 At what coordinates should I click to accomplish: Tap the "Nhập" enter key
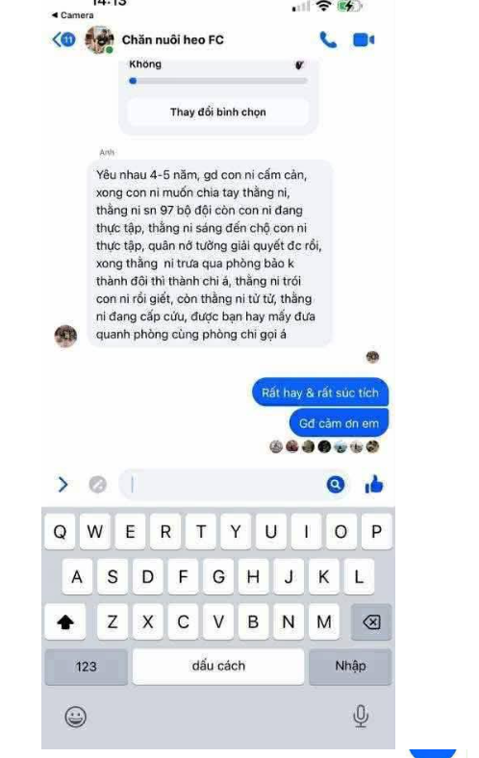click(350, 667)
